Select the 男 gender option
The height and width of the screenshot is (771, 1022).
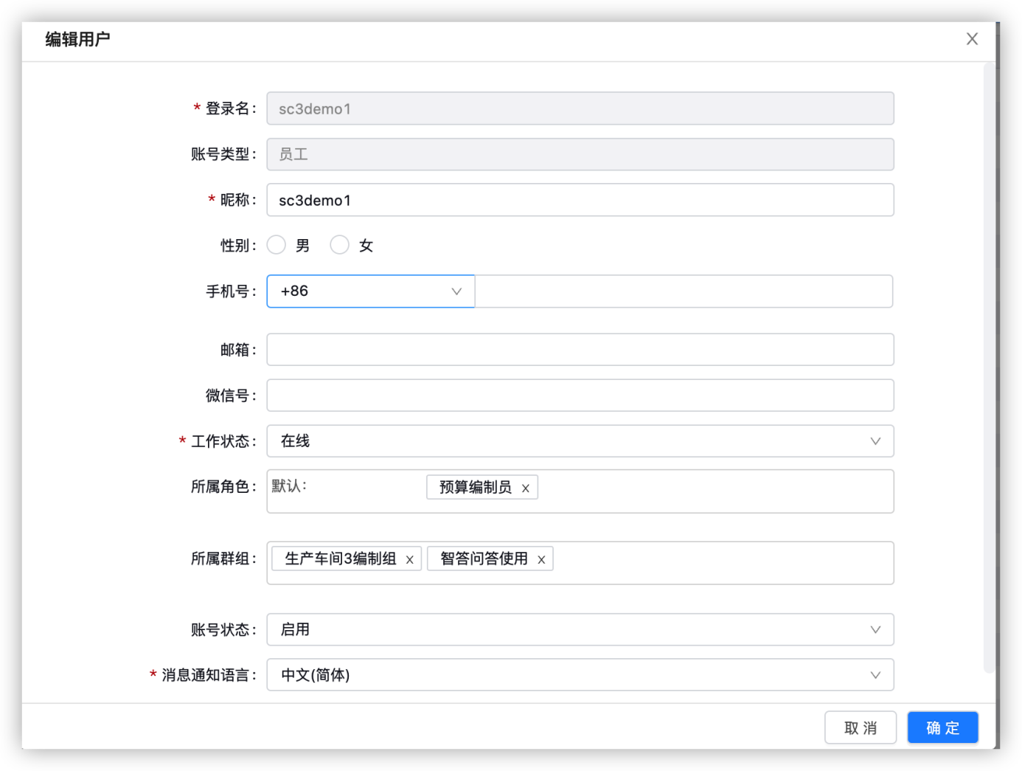(x=277, y=244)
